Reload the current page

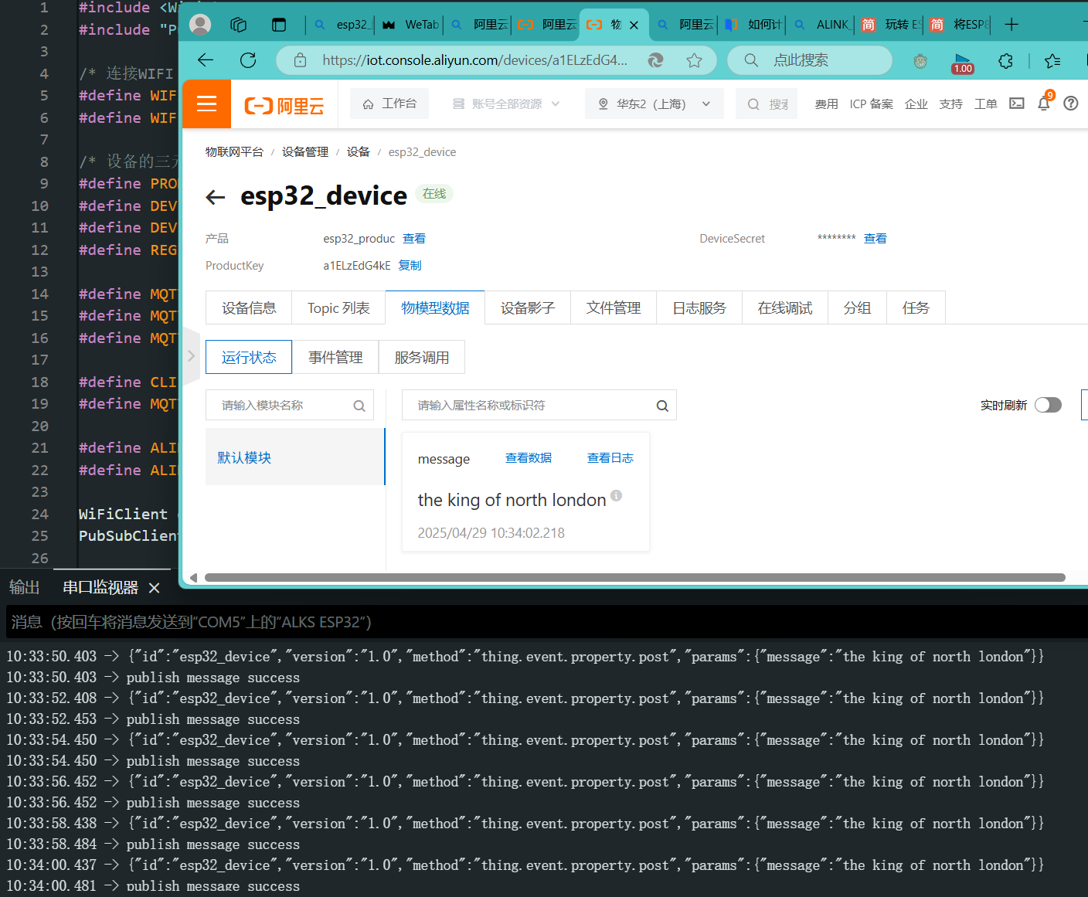coord(248,60)
